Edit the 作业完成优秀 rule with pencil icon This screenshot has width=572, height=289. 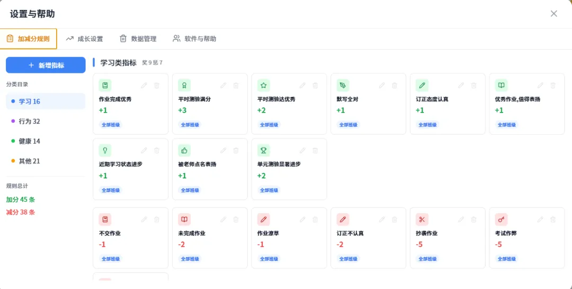[x=144, y=86]
